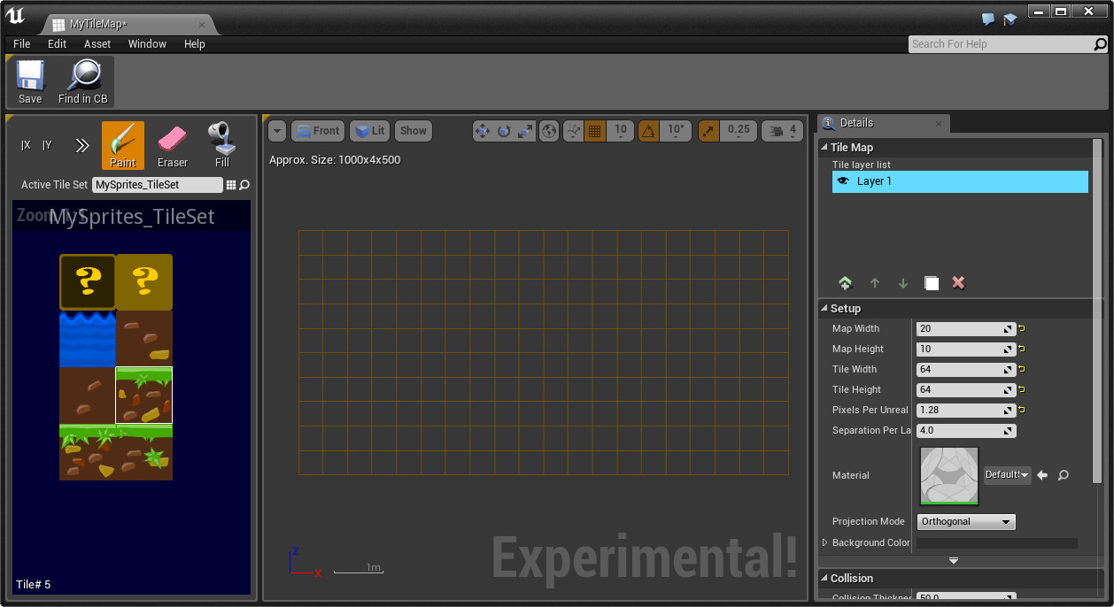The height and width of the screenshot is (607, 1114).
Task: Save the tile map asset
Action: click(x=30, y=81)
